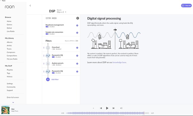This screenshot has height=116, width=193.
Task: Click the Digital signal processing heading
Action: pos(104,18)
